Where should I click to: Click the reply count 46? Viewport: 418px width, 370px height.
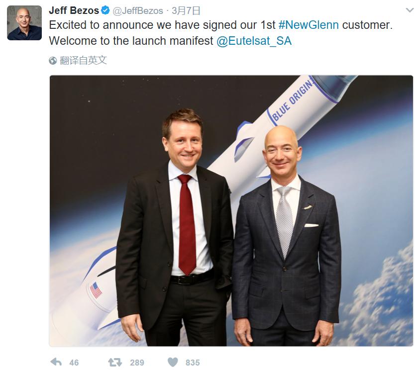coord(74,363)
